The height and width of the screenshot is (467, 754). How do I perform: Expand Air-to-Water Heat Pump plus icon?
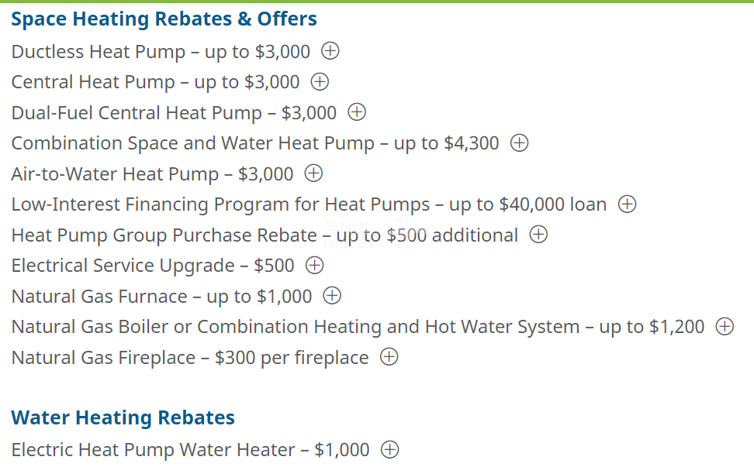pyautogui.click(x=313, y=173)
